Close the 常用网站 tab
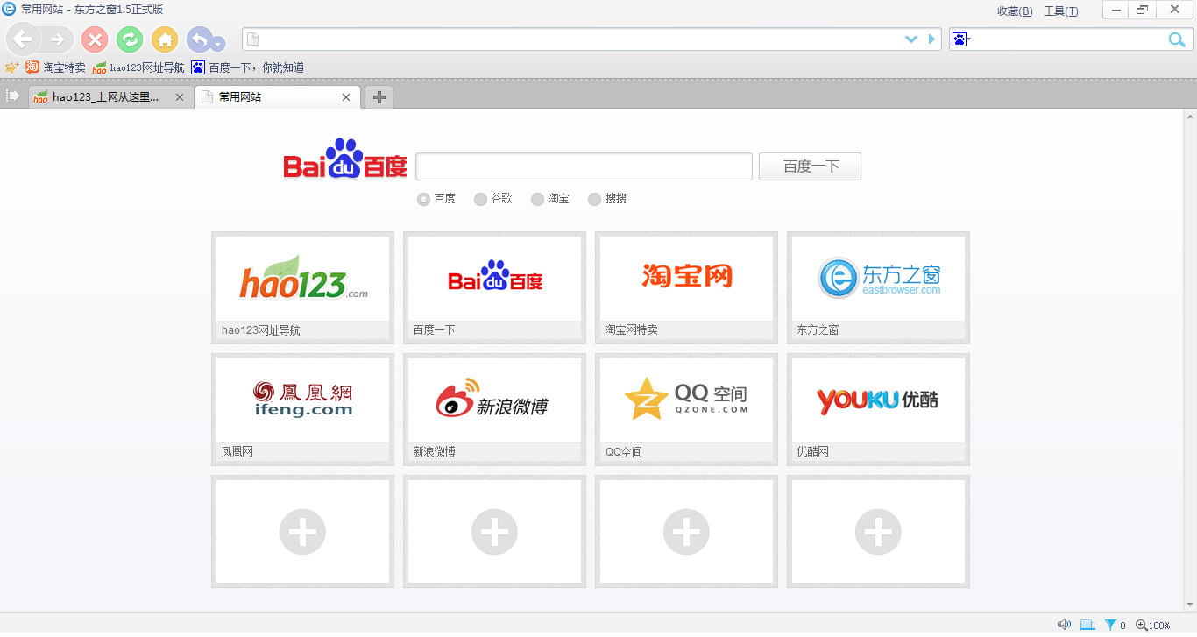The width and height of the screenshot is (1197, 637). tap(346, 97)
